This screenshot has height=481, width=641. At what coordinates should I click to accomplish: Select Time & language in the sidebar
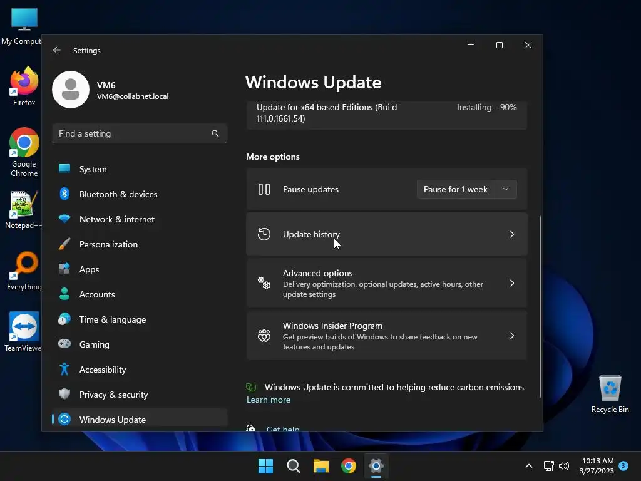[x=140, y=319]
